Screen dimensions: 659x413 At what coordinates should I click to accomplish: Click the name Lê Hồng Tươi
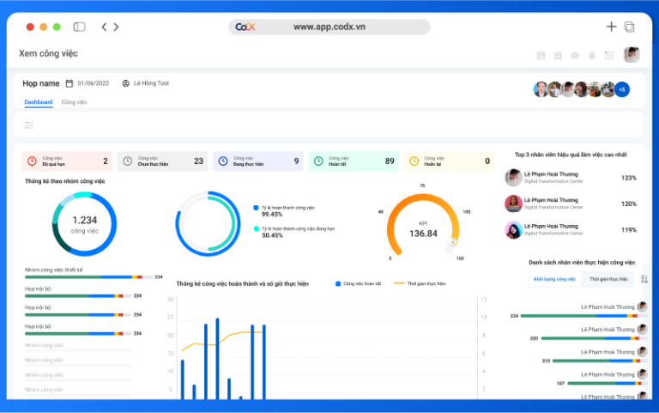click(x=151, y=83)
